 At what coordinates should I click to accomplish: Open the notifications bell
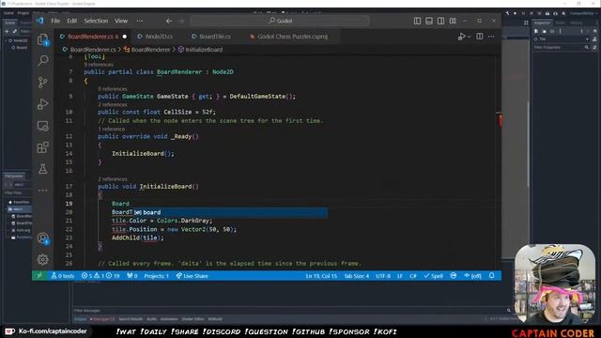492,275
